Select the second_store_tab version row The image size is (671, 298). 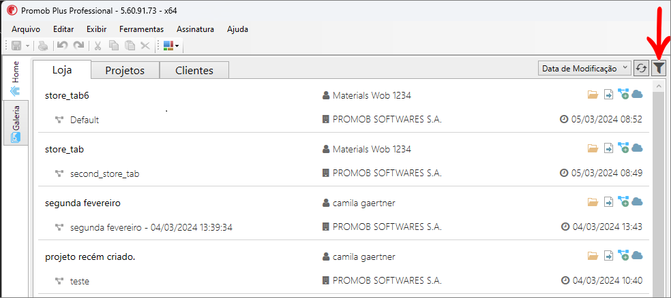pos(105,173)
